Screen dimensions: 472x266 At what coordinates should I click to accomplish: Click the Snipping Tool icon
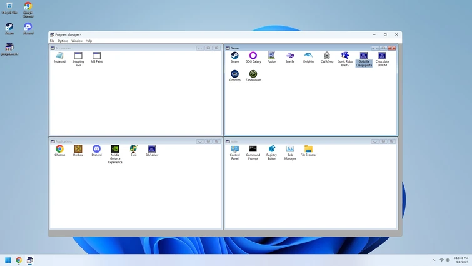78,56
